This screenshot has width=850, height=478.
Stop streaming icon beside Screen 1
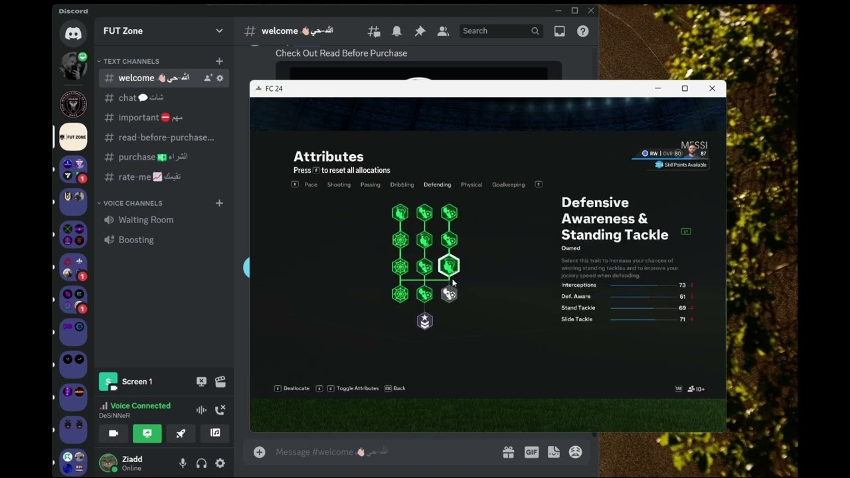coord(201,382)
